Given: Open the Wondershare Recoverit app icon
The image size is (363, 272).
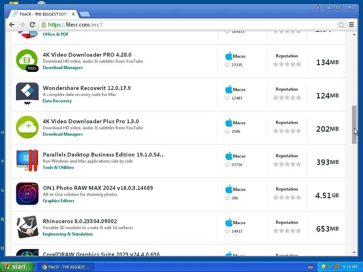Looking at the screenshot, I should point(27,93).
